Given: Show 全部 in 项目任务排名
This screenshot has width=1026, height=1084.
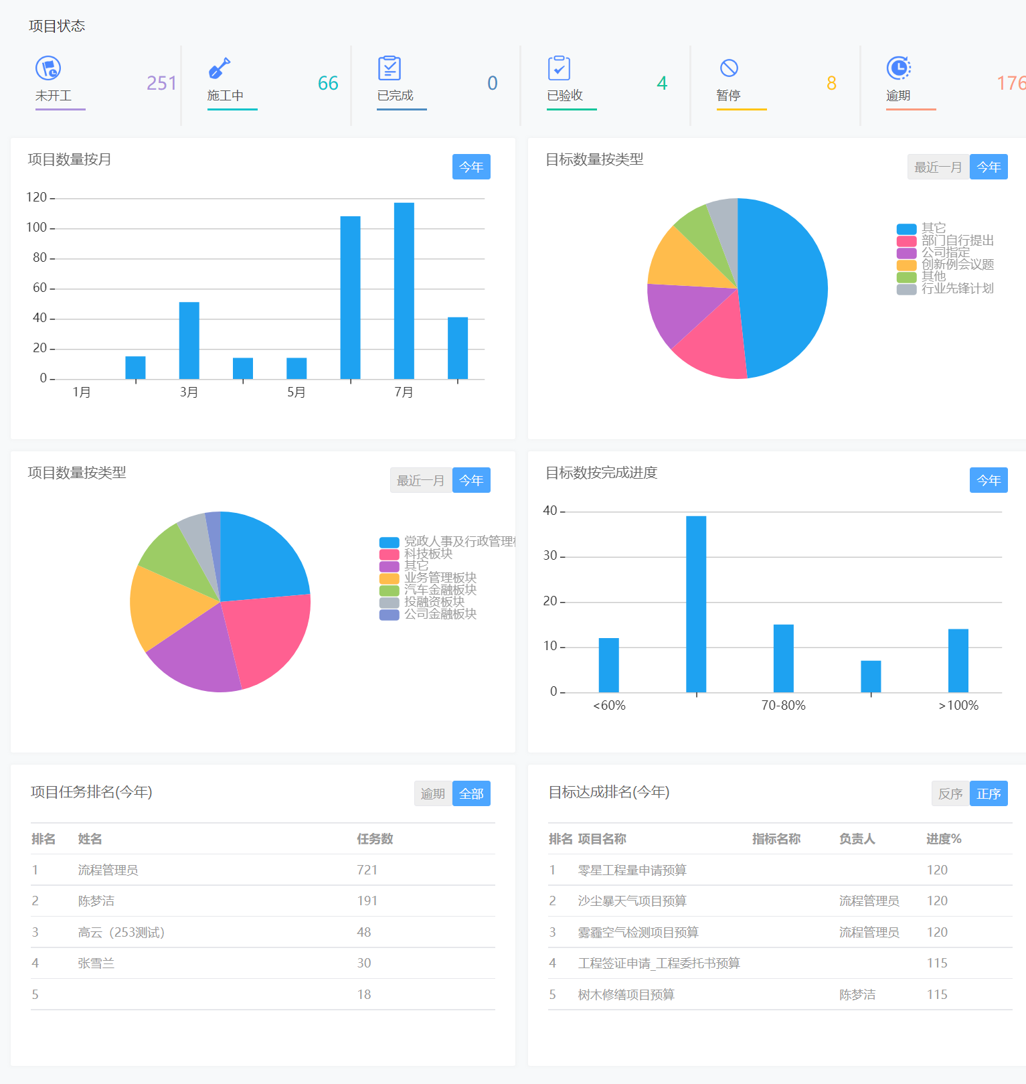Looking at the screenshot, I should [x=471, y=794].
